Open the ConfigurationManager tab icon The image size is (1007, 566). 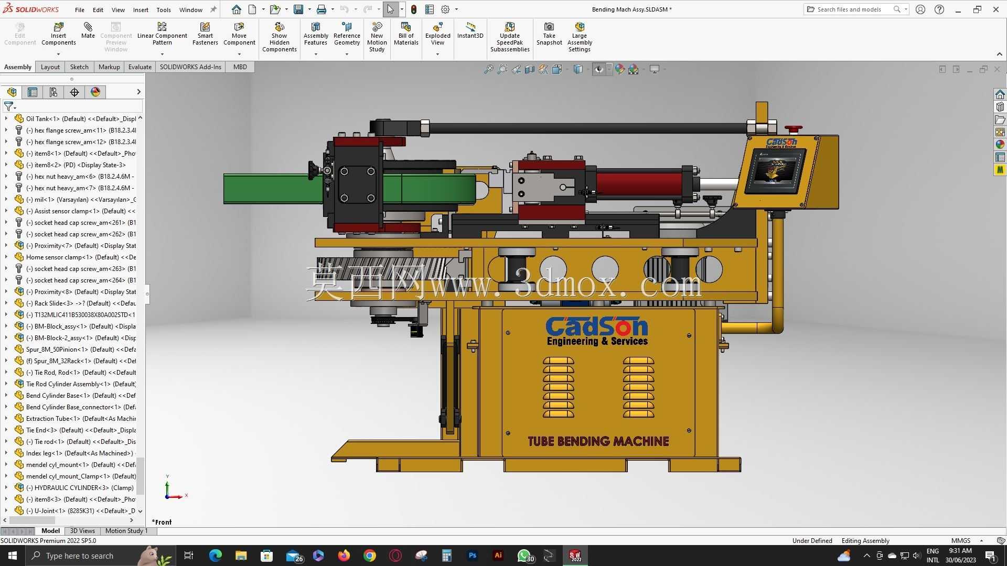tap(53, 92)
